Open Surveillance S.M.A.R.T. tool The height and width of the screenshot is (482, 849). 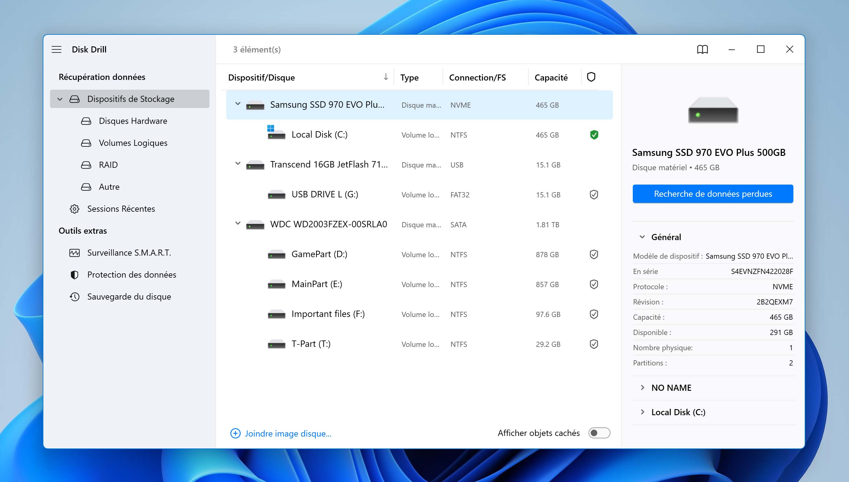[129, 253]
